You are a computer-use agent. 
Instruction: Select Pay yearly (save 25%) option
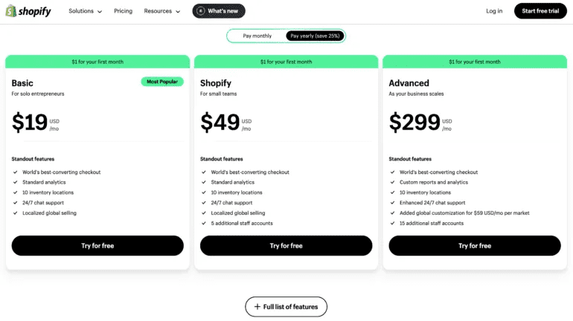coord(315,36)
